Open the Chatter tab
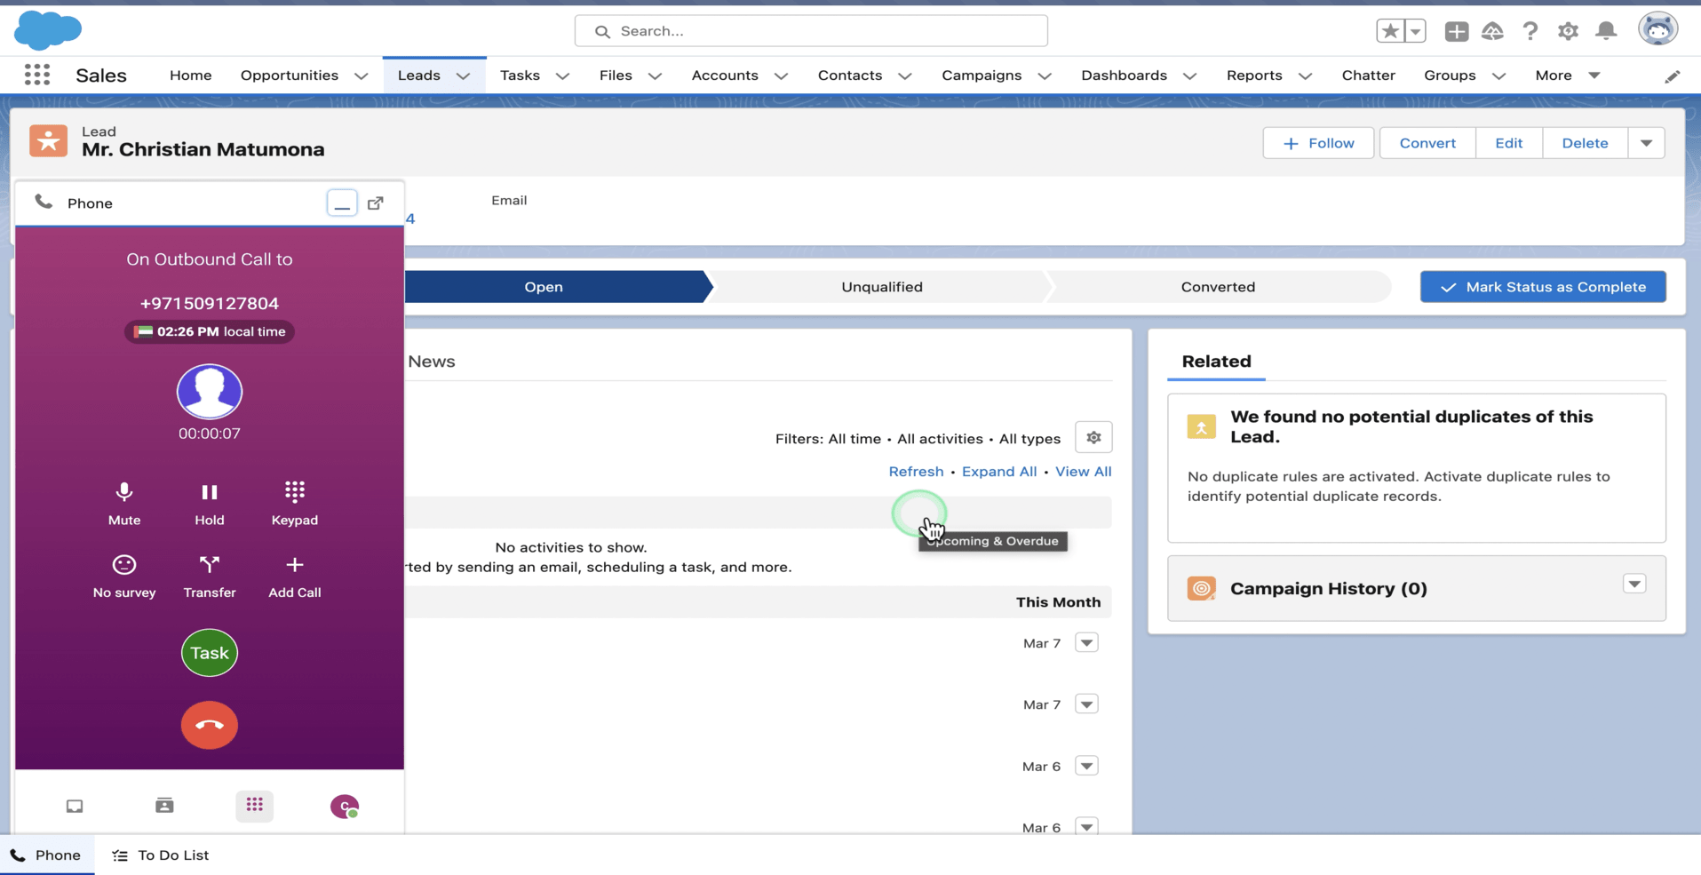Screen dimensions: 1701x875 (x=1368, y=76)
